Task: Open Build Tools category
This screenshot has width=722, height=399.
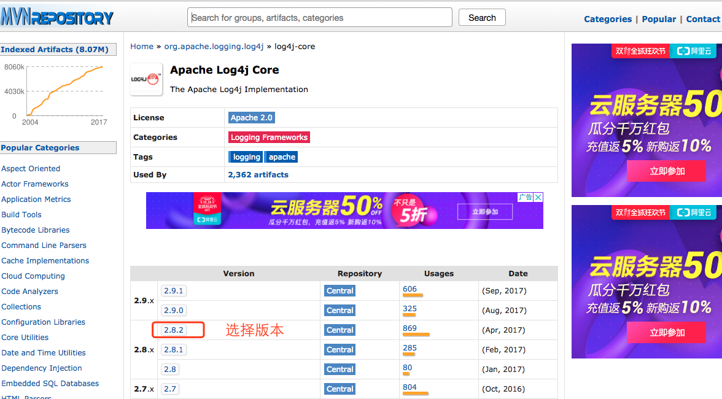Action: pyautogui.click(x=21, y=214)
